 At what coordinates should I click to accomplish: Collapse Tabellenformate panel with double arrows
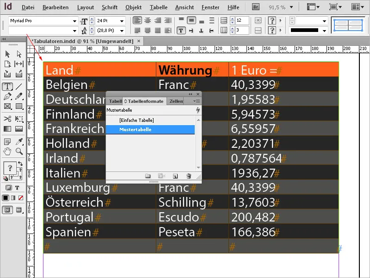(191, 94)
